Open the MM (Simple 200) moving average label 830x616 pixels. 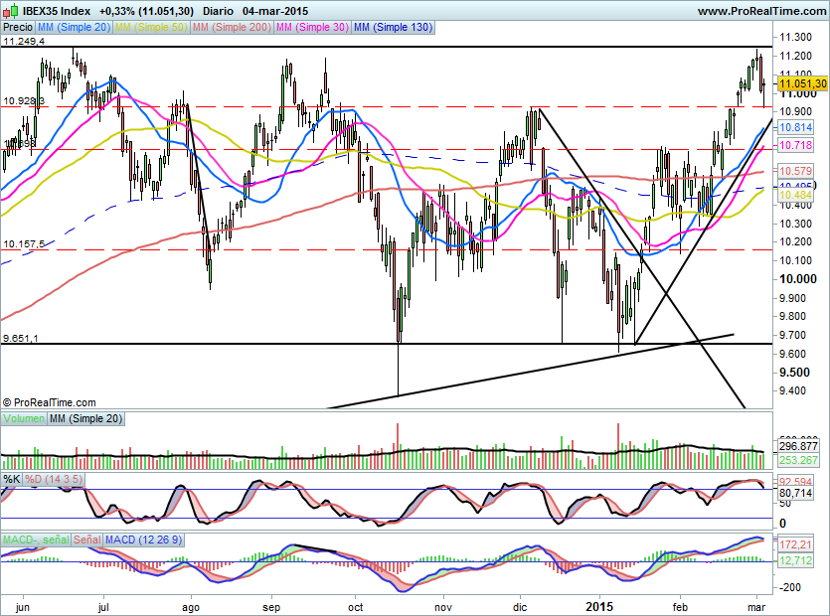click(x=232, y=27)
